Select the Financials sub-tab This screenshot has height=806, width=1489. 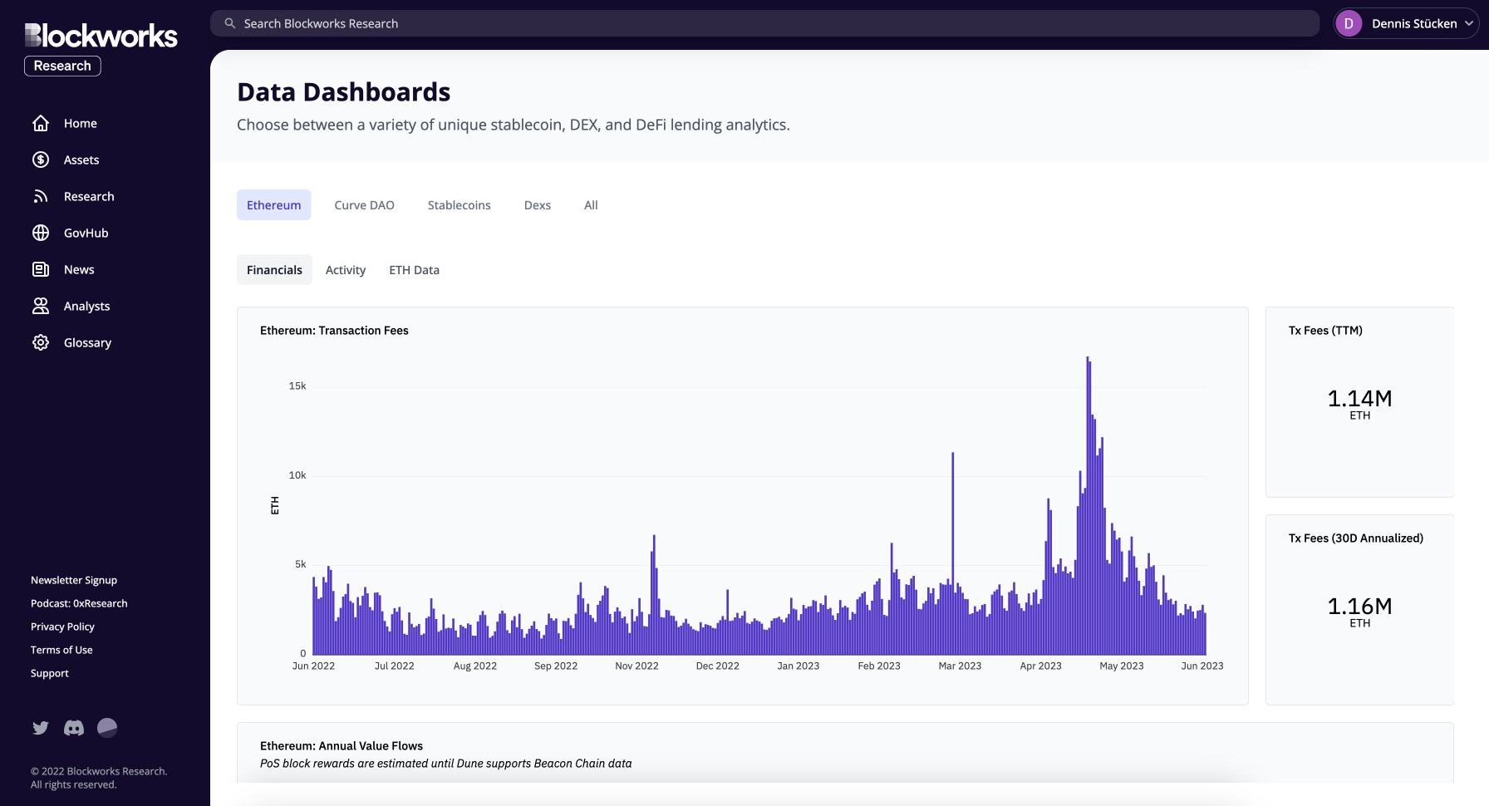coord(274,270)
